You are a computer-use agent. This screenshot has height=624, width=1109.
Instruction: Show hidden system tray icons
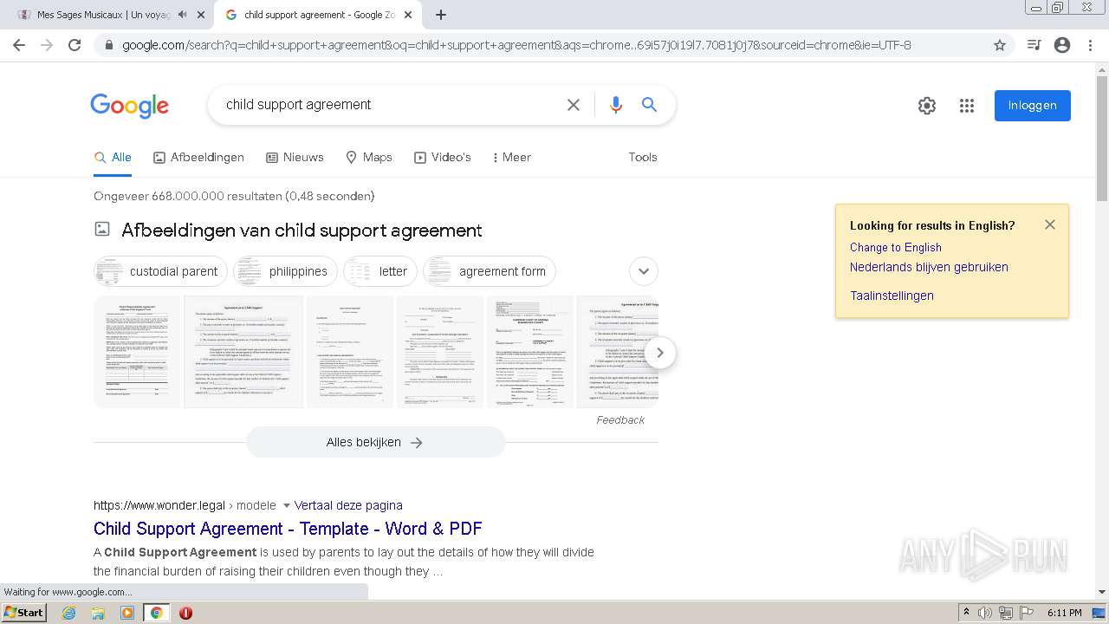966,613
